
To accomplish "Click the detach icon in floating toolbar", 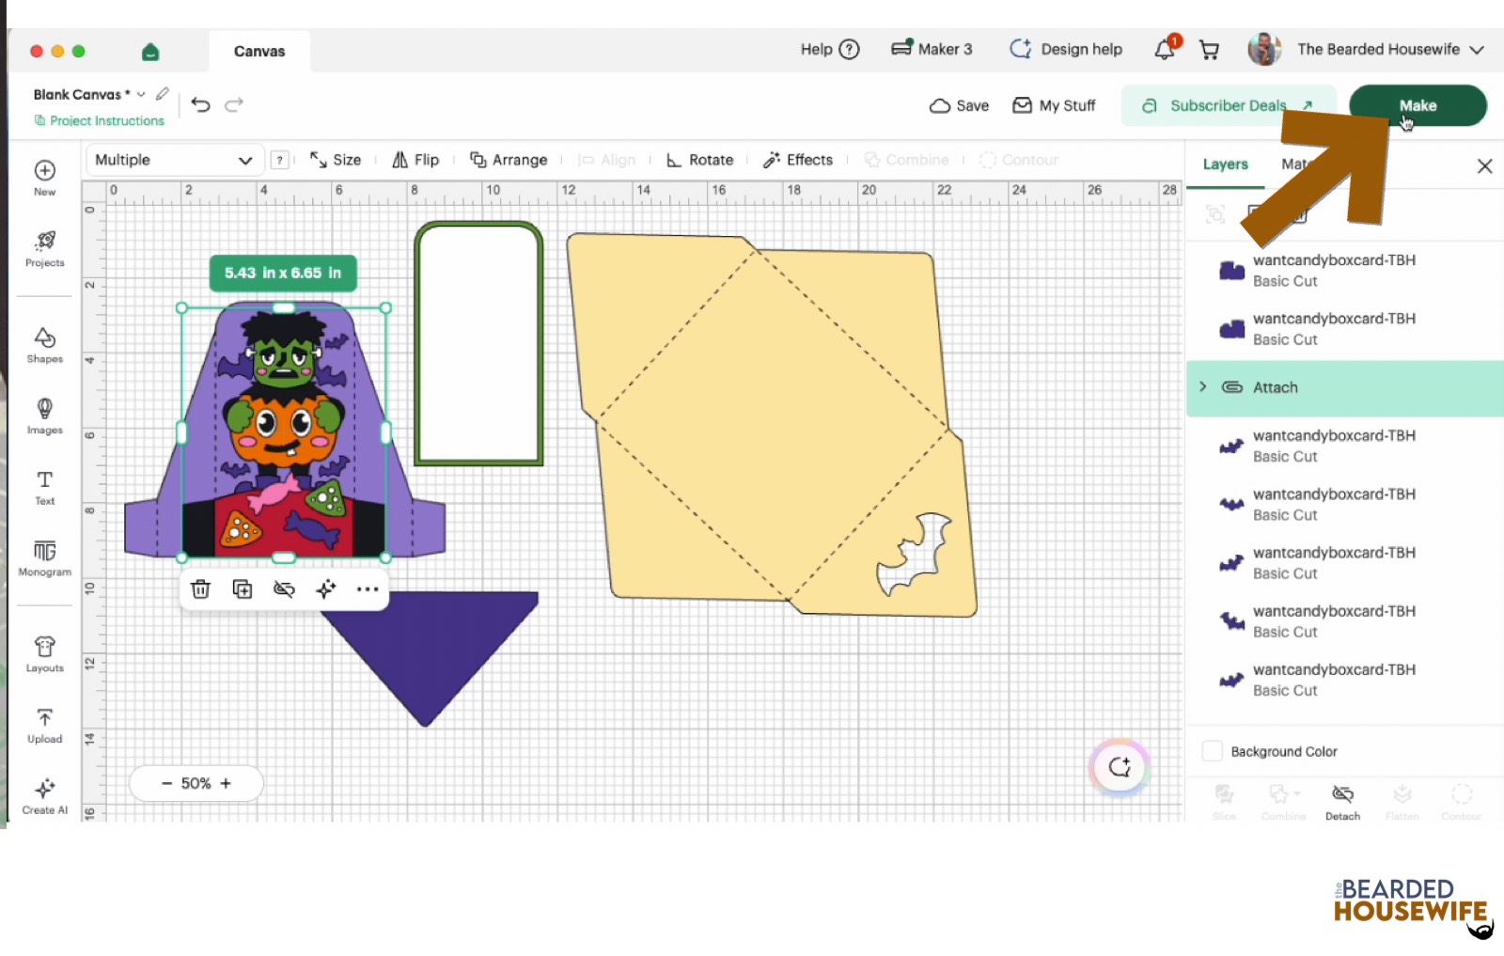I will [284, 589].
